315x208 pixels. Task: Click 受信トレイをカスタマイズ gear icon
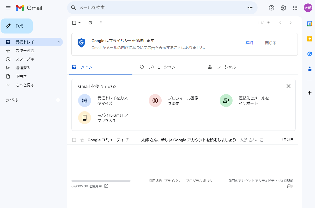point(85,101)
